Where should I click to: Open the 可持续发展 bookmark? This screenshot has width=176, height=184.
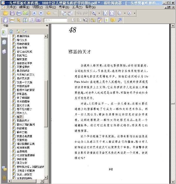pos(23,148)
